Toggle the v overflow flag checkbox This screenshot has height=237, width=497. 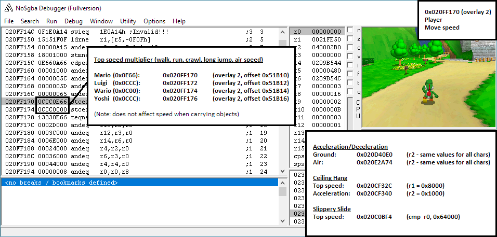(350, 57)
